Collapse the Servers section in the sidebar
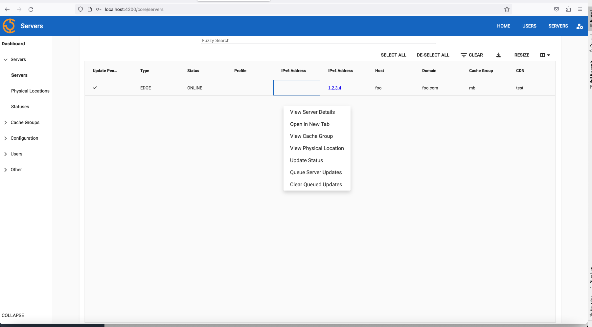The image size is (592, 327). [5, 59]
